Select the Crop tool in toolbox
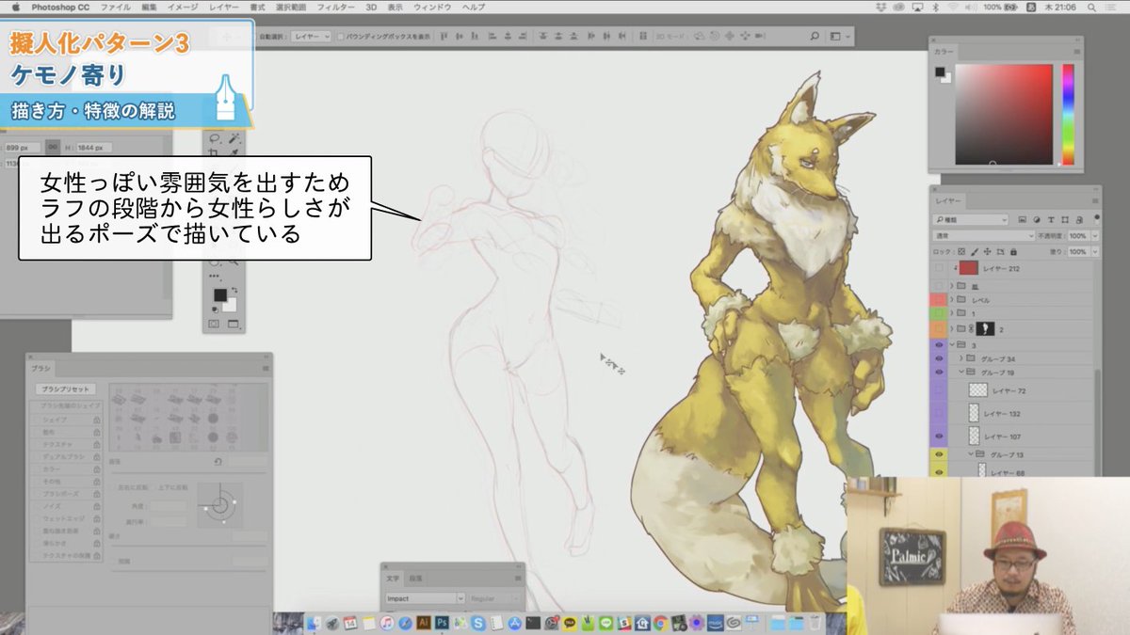Image resolution: width=1130 pixels, height=635 pixels. point(213,152)
